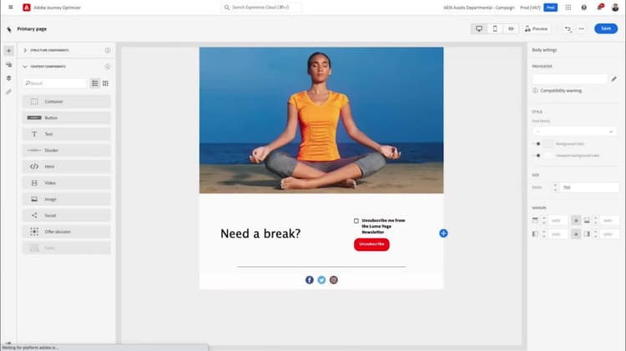This screenshot has height=351, width=626.
Task: Select the yoga hero image
Action: pos(321,120)
